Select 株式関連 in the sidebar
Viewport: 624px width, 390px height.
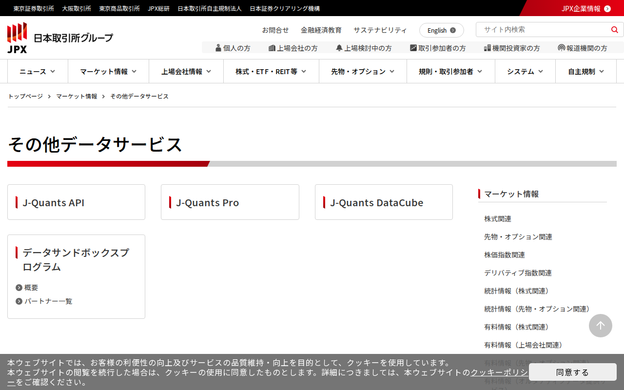coord(498,219)
